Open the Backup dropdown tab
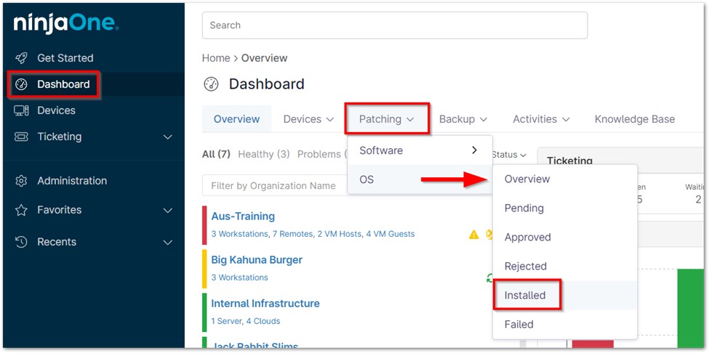This screenshot has width=709, height=353. coord(462,119)
